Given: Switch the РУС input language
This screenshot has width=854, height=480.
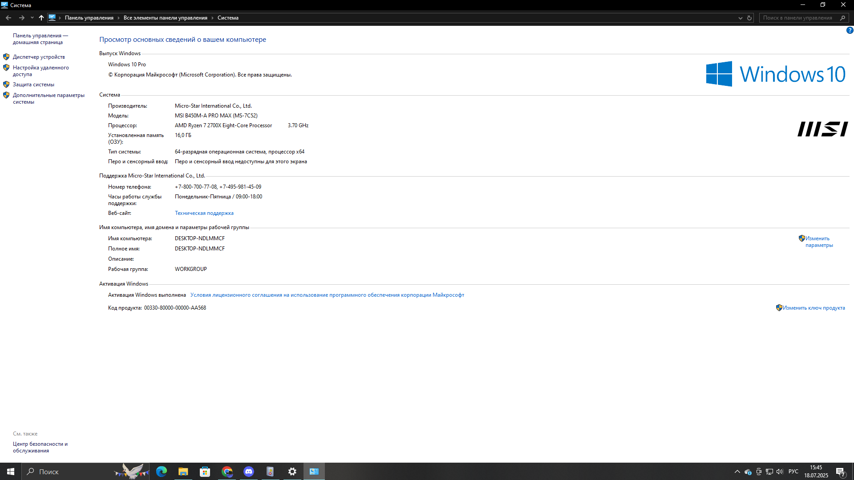Looking at the screenshot, I should (793, 472).
